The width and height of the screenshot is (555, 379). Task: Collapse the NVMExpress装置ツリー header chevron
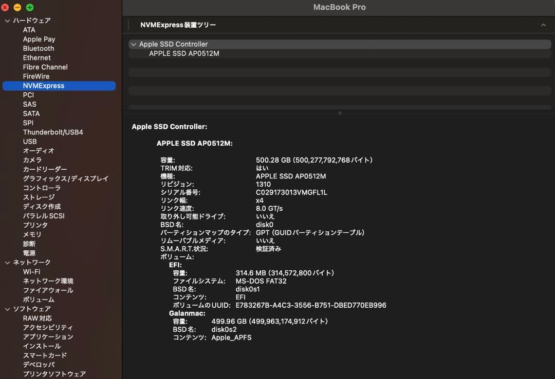coord(543,25)
